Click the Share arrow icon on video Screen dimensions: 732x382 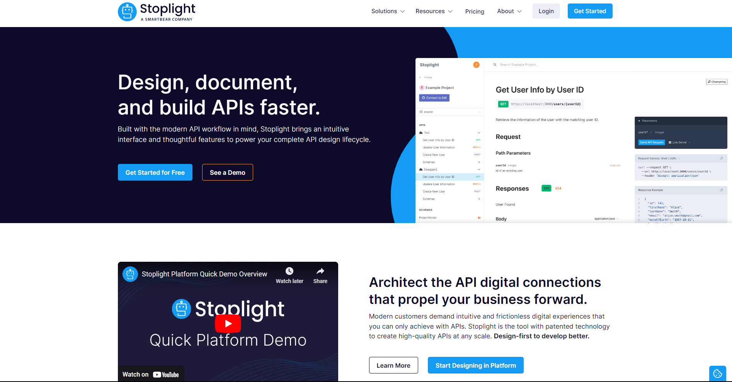pos(320,271)
